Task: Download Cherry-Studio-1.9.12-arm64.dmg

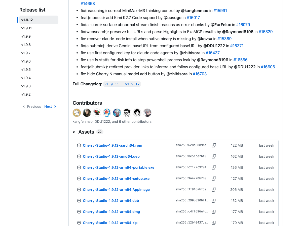Action: coord(111,212)
